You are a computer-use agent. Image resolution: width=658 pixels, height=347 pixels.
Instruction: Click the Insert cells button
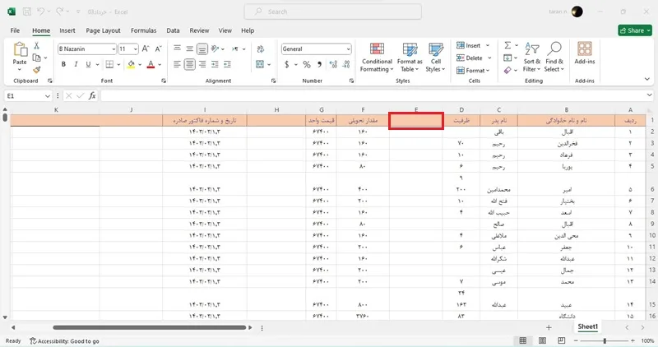pos(469,45)
